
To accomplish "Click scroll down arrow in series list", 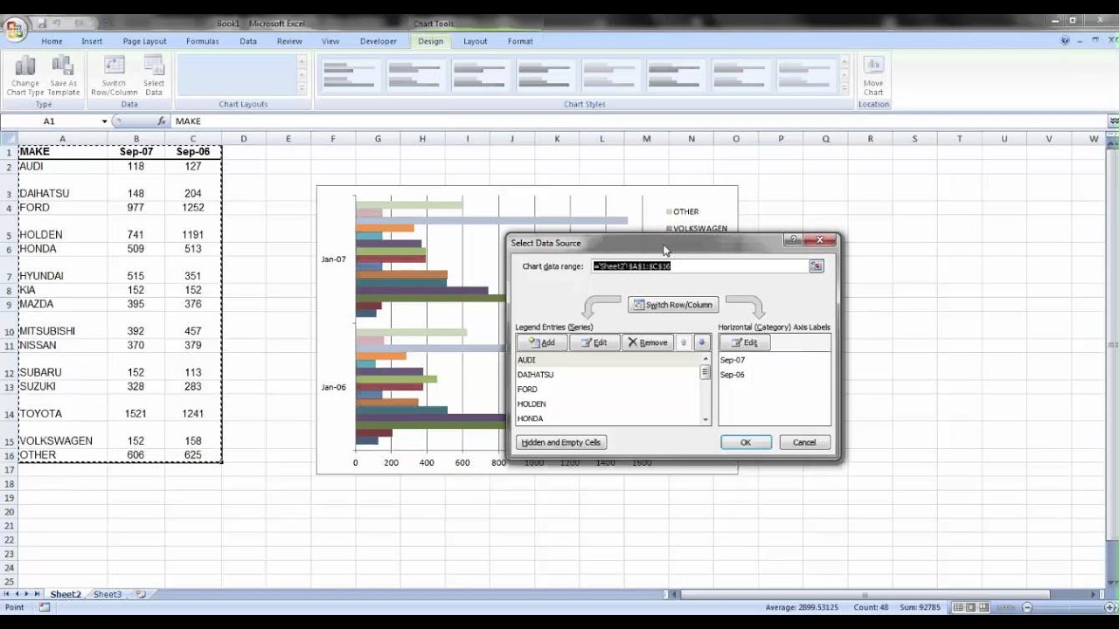I will coord(705,420).
